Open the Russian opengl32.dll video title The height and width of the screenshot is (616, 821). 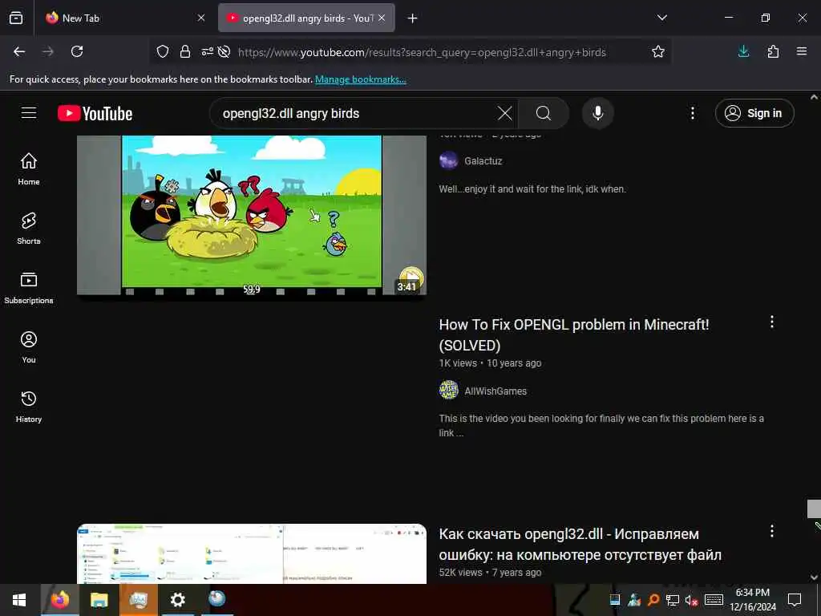pyautogui.click(x=580, y=545)
